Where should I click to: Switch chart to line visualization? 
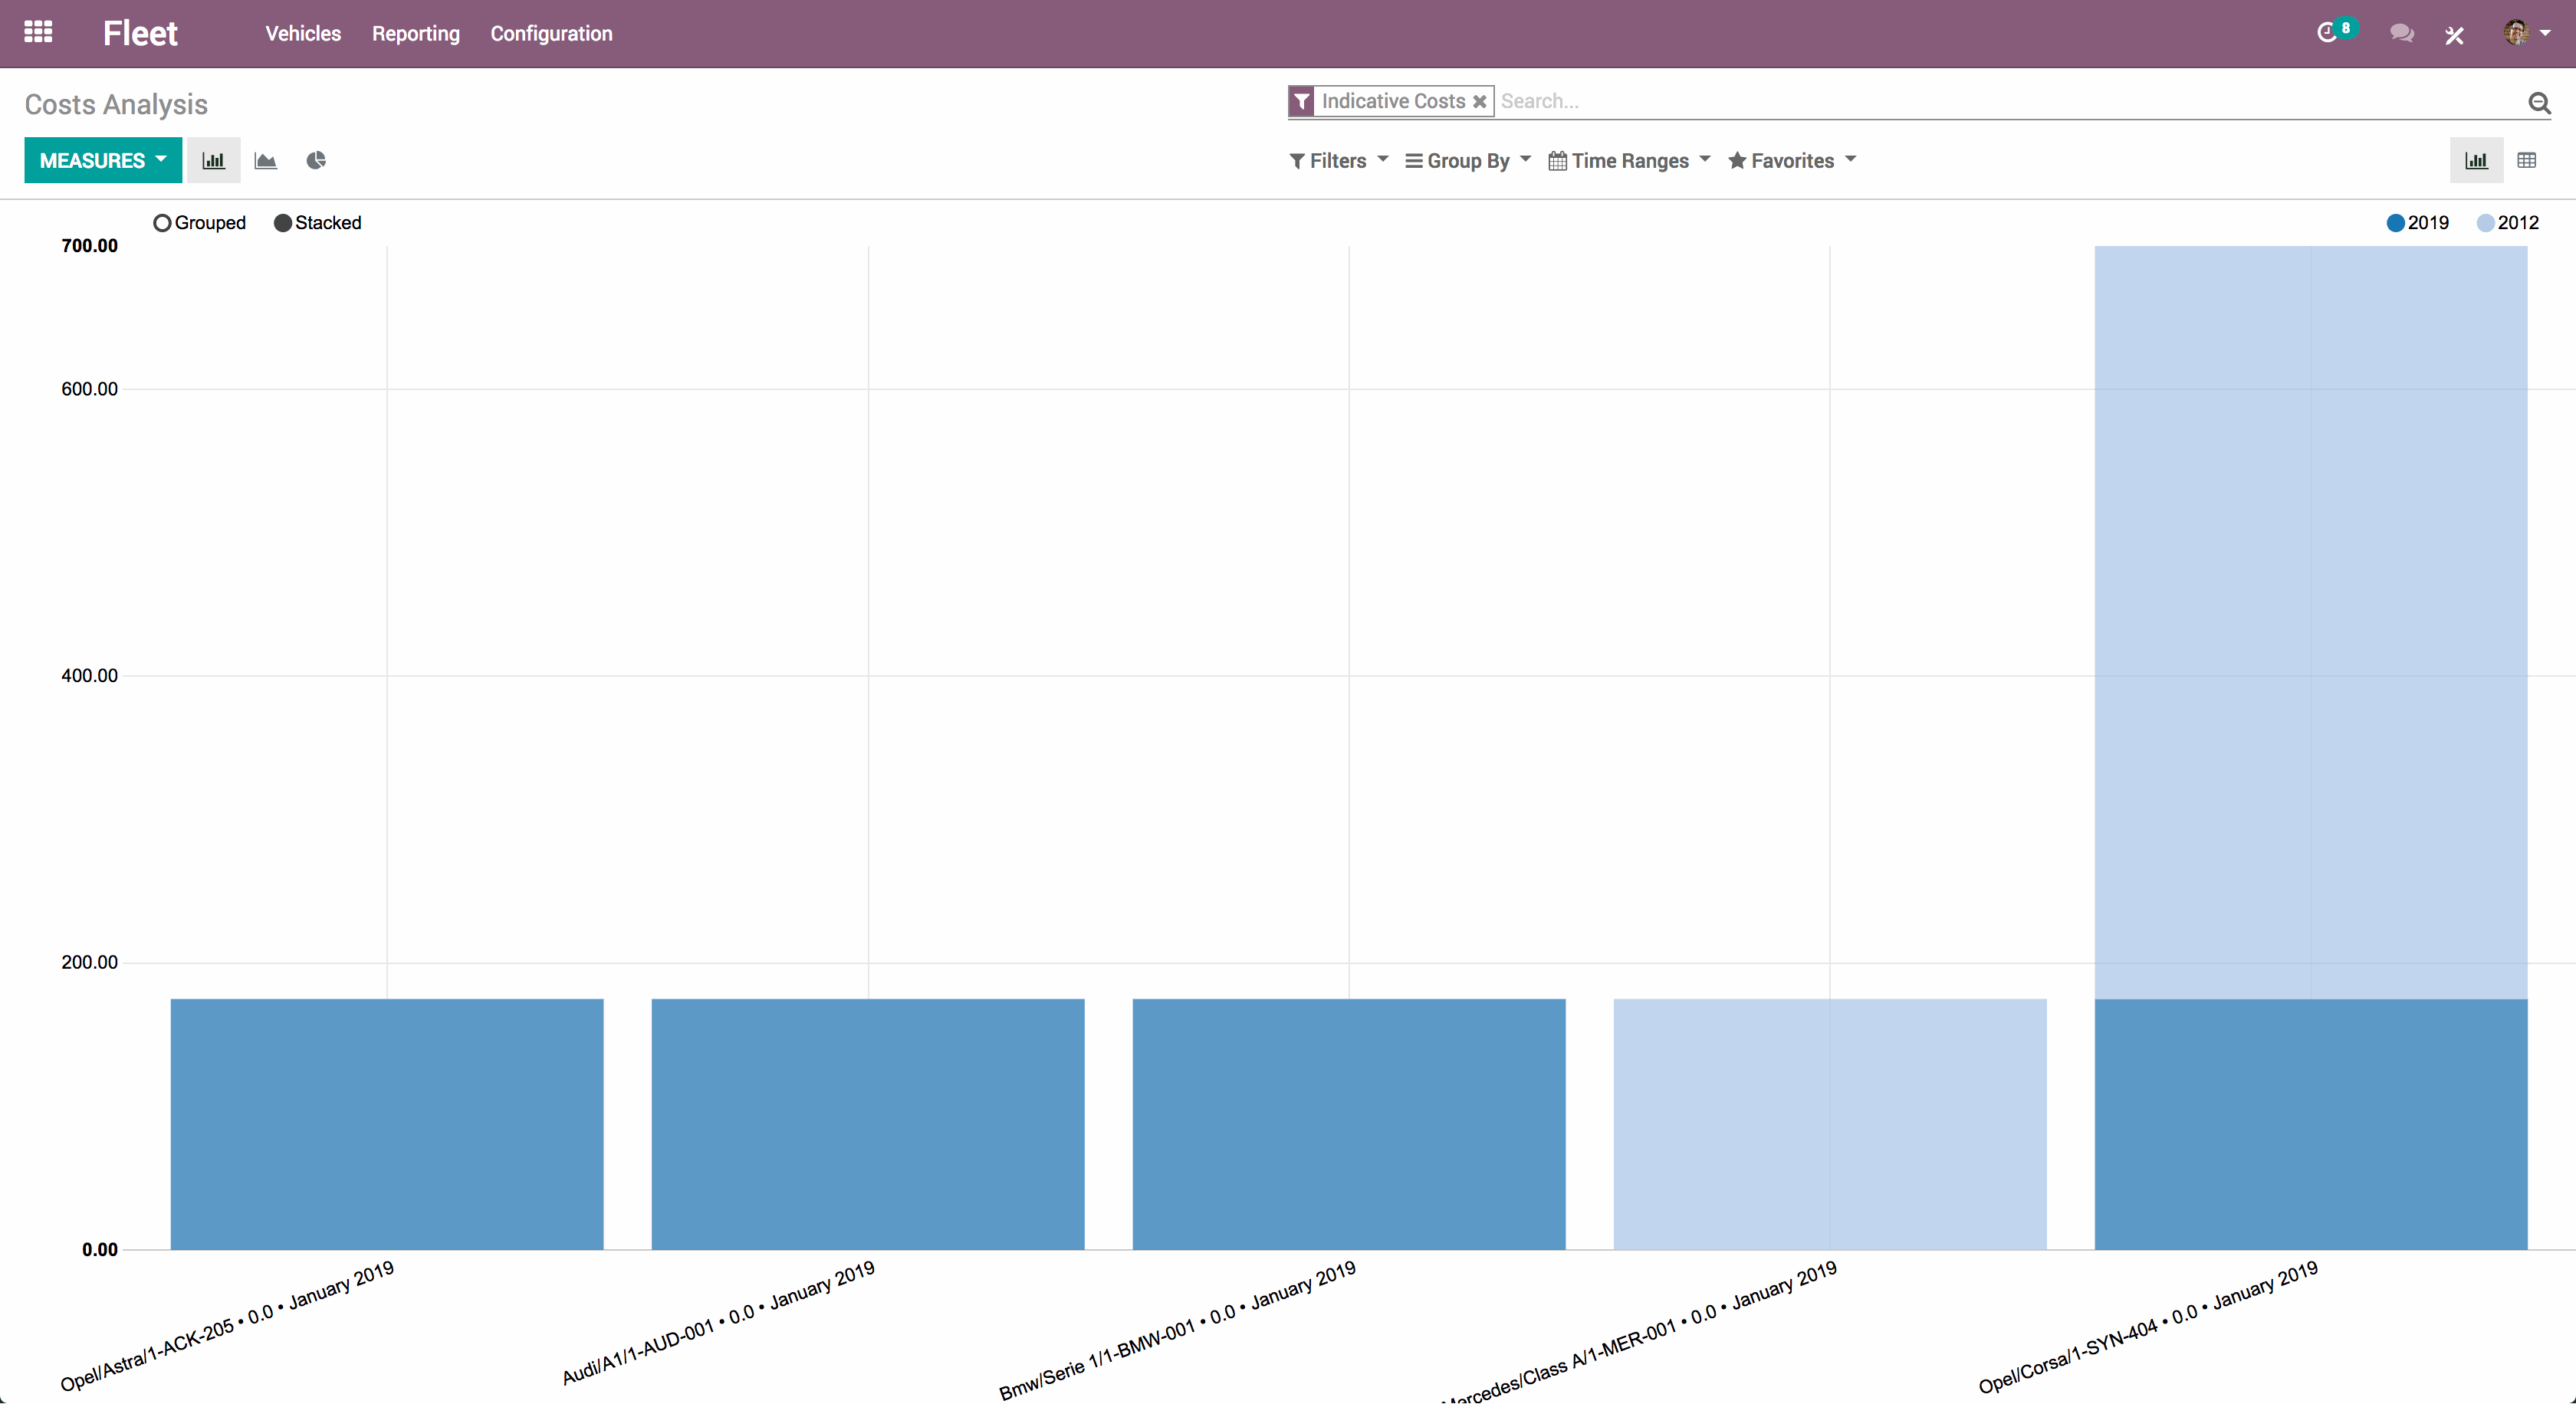point(265,160)
